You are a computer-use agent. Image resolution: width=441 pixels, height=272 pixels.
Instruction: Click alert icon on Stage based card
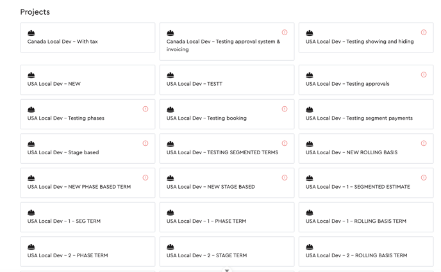146,143
